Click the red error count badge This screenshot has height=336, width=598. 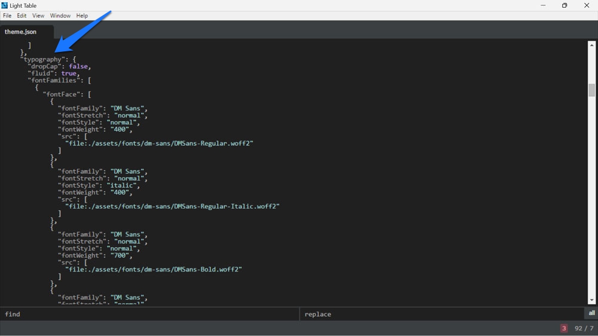[x=564, y=328]
